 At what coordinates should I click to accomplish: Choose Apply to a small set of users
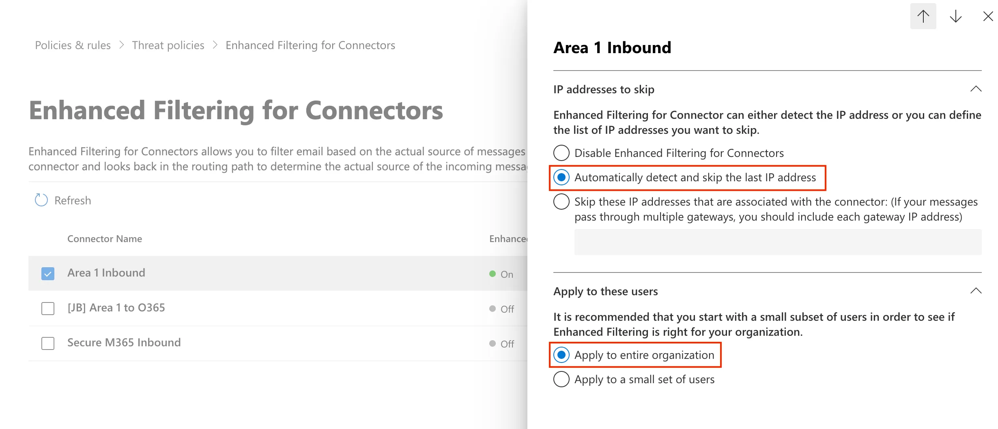pyautogui.click(x=561, y=380)
